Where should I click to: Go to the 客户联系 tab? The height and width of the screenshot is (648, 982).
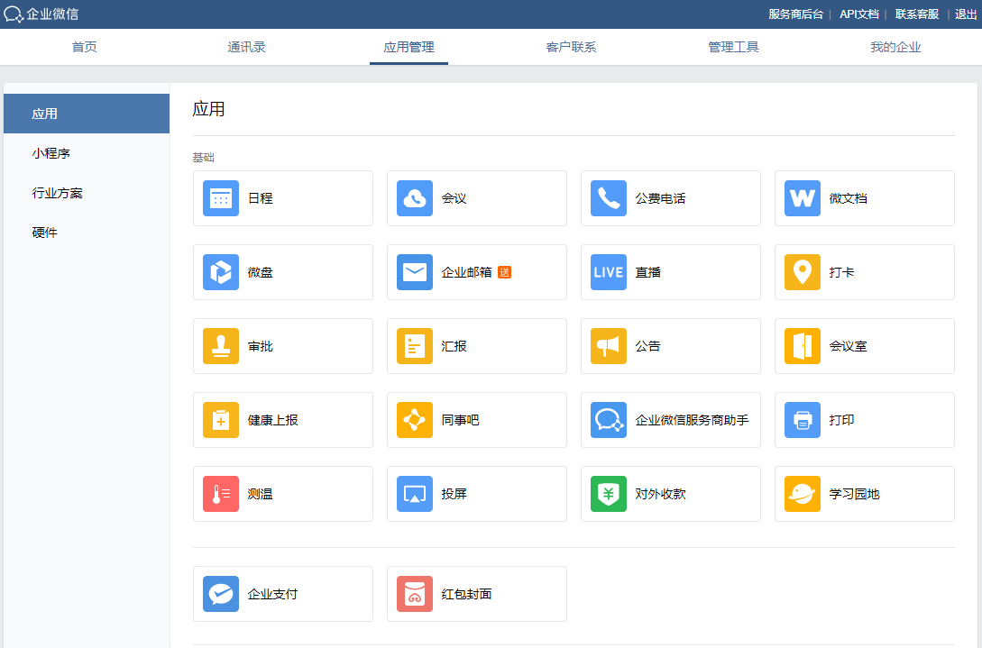coord(571,47)
